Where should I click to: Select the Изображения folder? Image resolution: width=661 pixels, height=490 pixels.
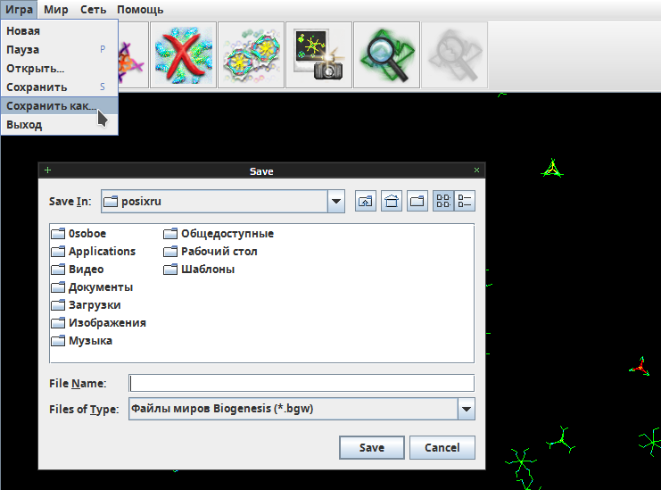[99, 322]
